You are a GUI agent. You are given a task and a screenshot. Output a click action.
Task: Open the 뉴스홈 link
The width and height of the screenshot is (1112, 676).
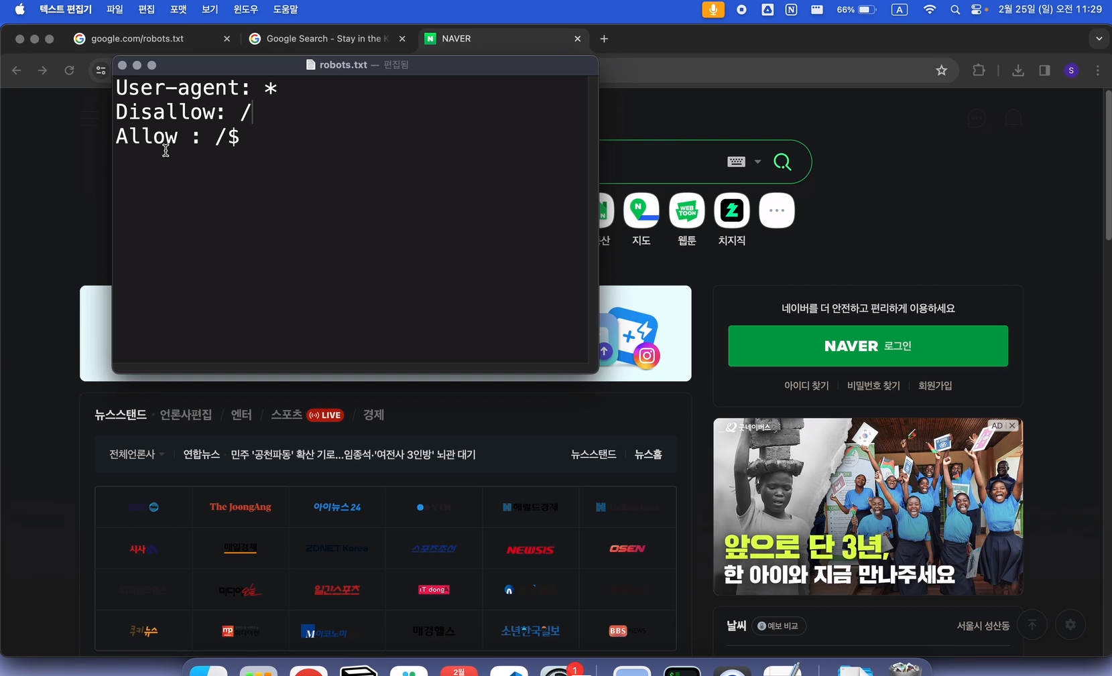648,454
